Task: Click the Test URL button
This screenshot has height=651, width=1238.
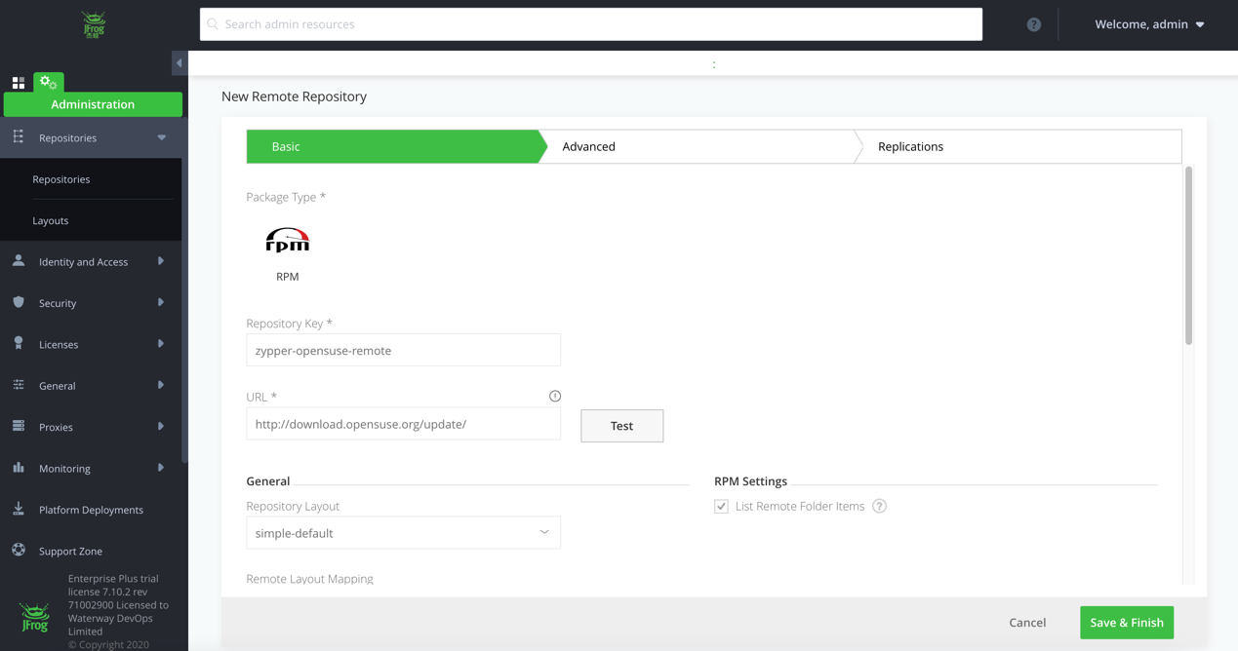Action: point(621,426)
